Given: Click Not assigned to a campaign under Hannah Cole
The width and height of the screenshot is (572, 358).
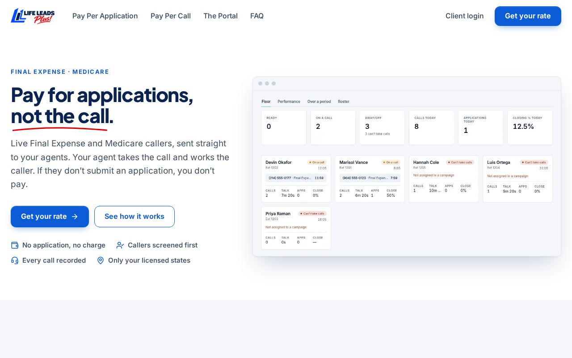Looking at the screenshot, I should [433, 175].
